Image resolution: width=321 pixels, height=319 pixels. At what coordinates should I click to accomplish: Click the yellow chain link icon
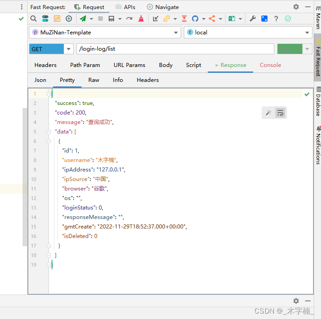coord(167,19)
